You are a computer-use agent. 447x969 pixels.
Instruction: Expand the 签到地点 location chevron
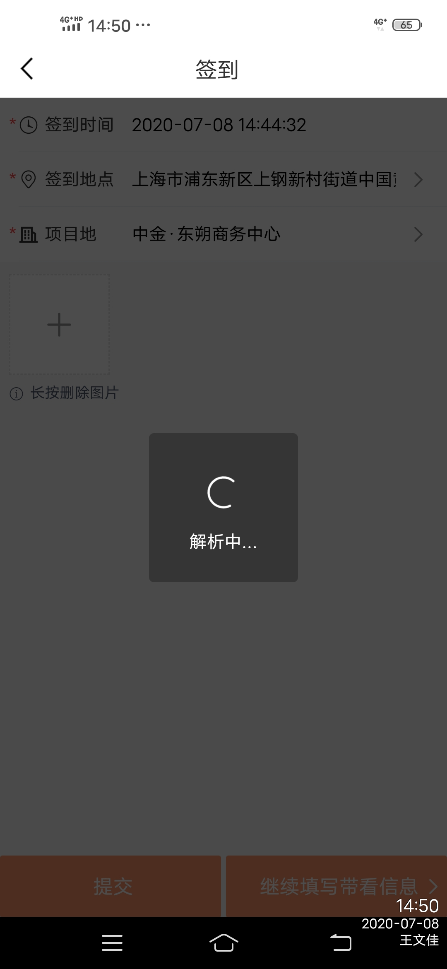(418, 180)
